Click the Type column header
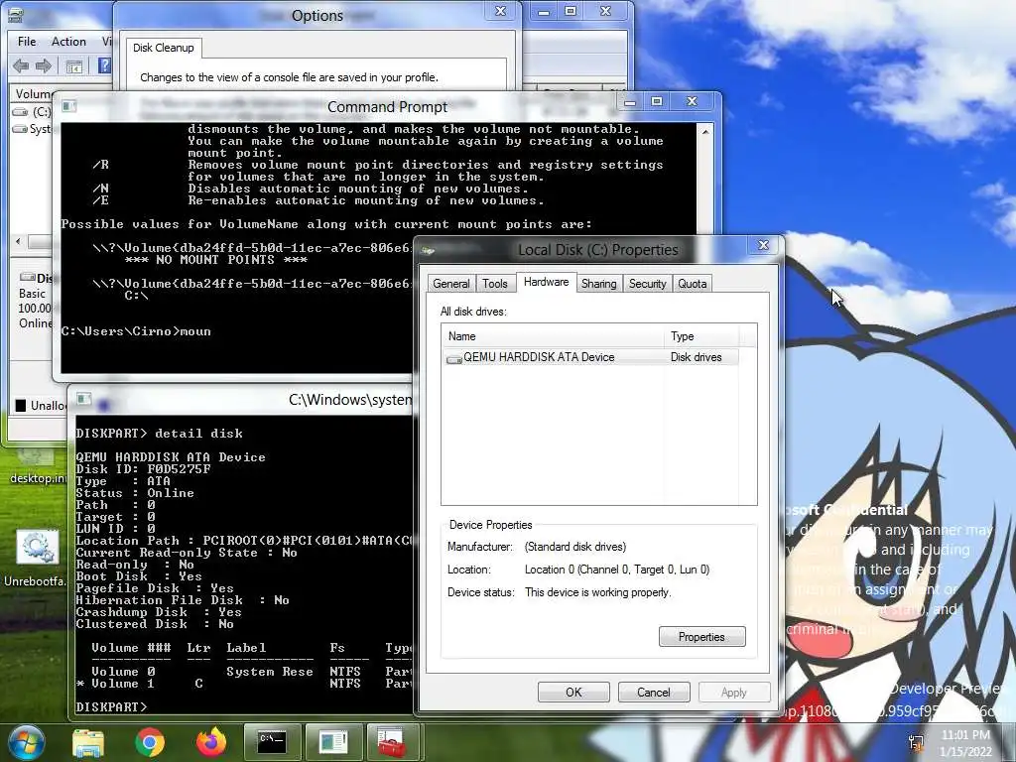 pyautogui.click(x=701, y=336)
